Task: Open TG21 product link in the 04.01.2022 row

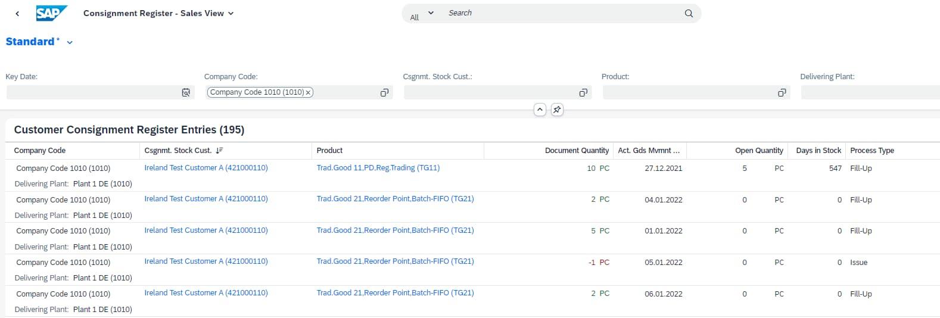Action: [395, 199]
